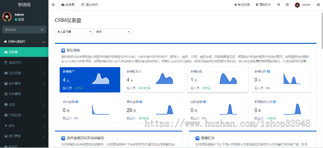Viewport: 323px width, 148px height.
Task: Expand 客户管理 in the sidebar
Action: [x=24, y=84]
